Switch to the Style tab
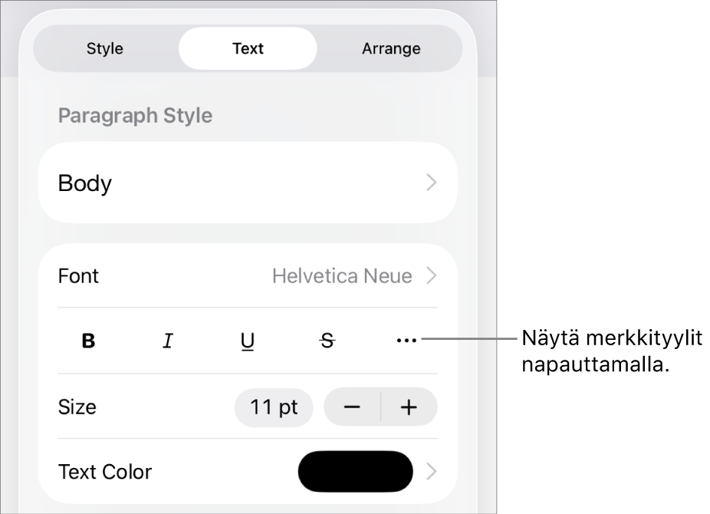The height and width of the screenshot is (514, 710). (105, 48)
